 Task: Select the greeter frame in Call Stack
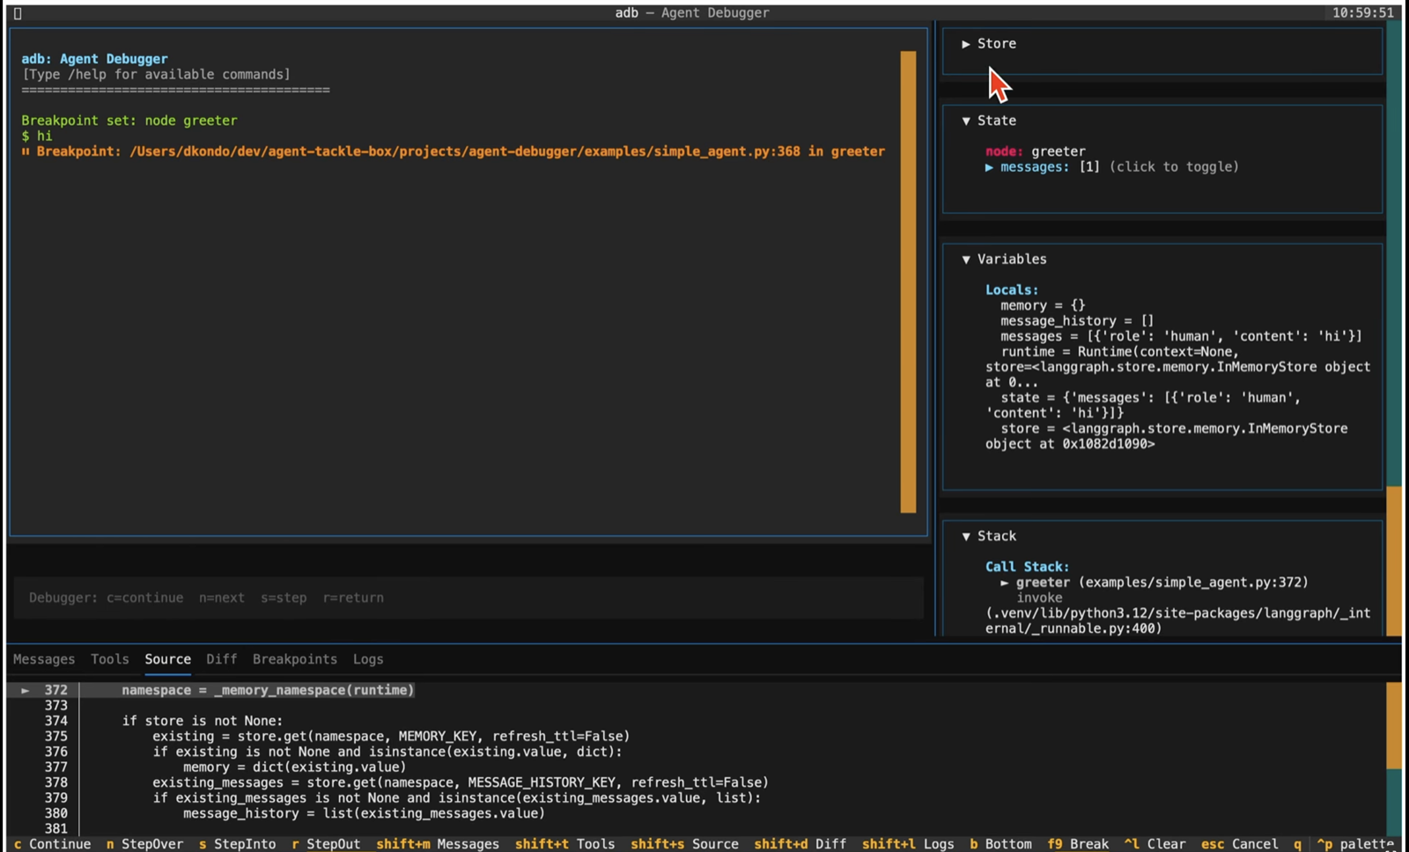tap(1043, 583)
